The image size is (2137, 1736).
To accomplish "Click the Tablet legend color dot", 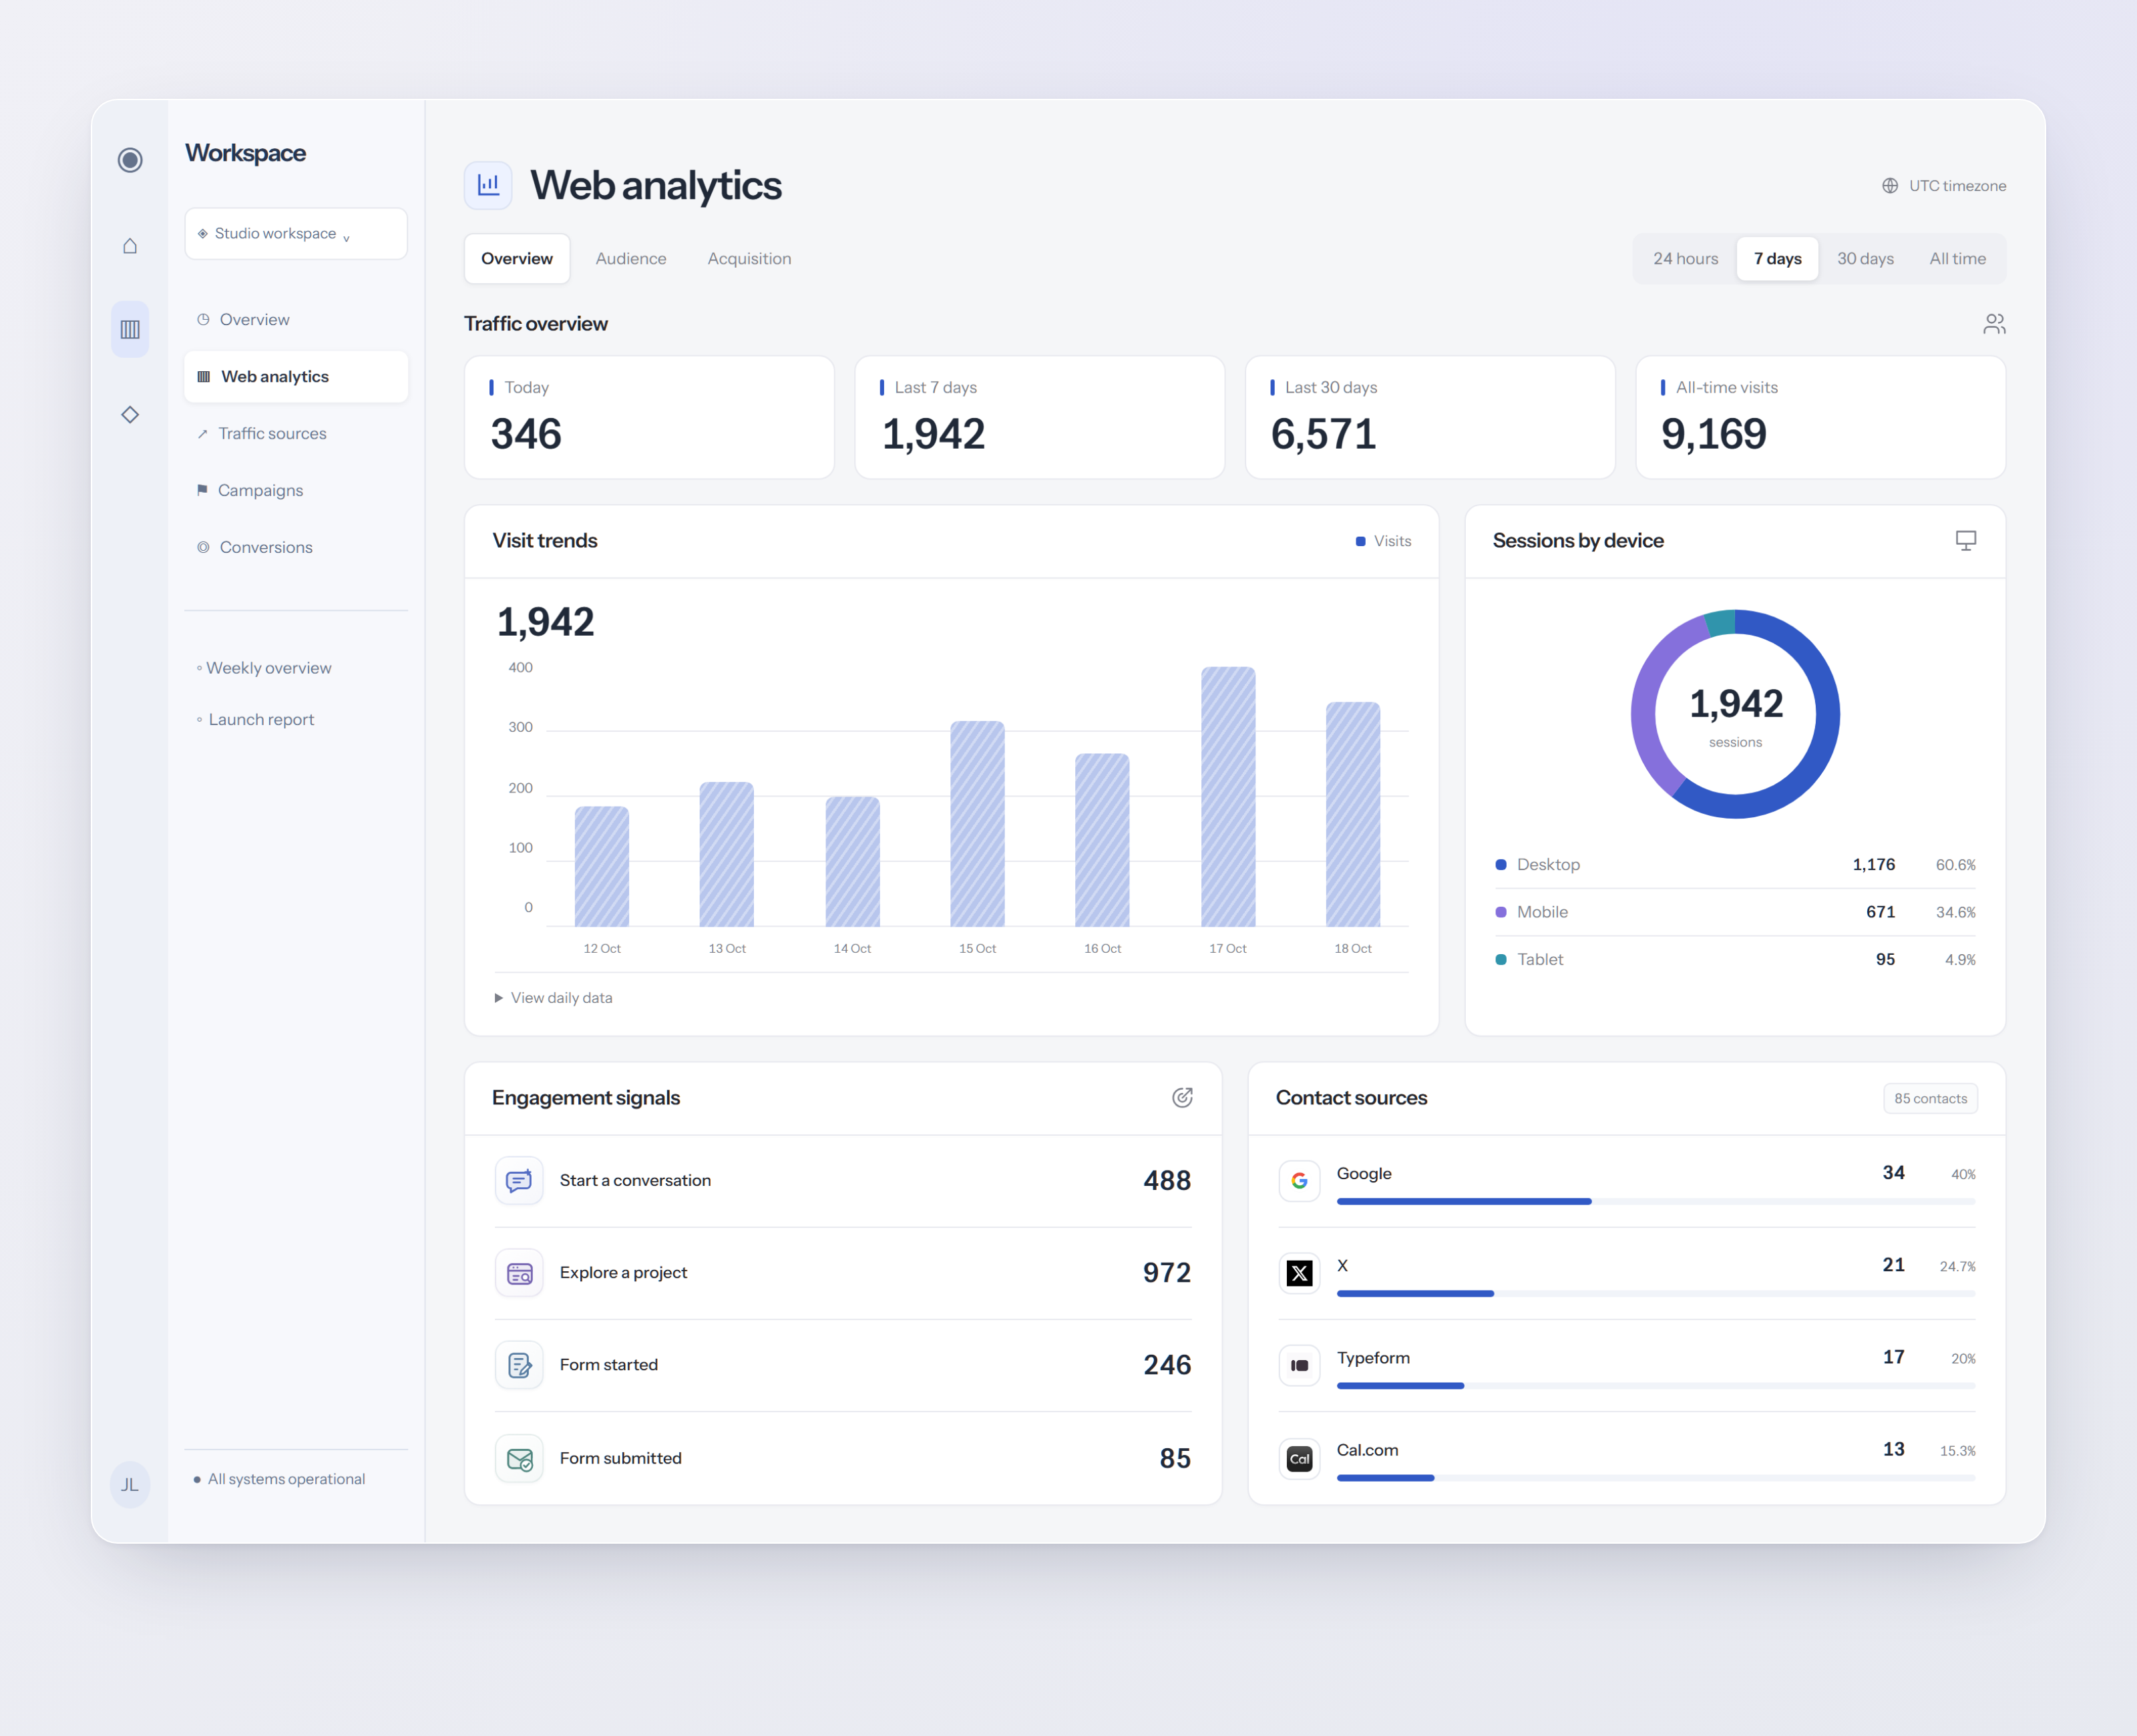I will [x=1501, y=960].
